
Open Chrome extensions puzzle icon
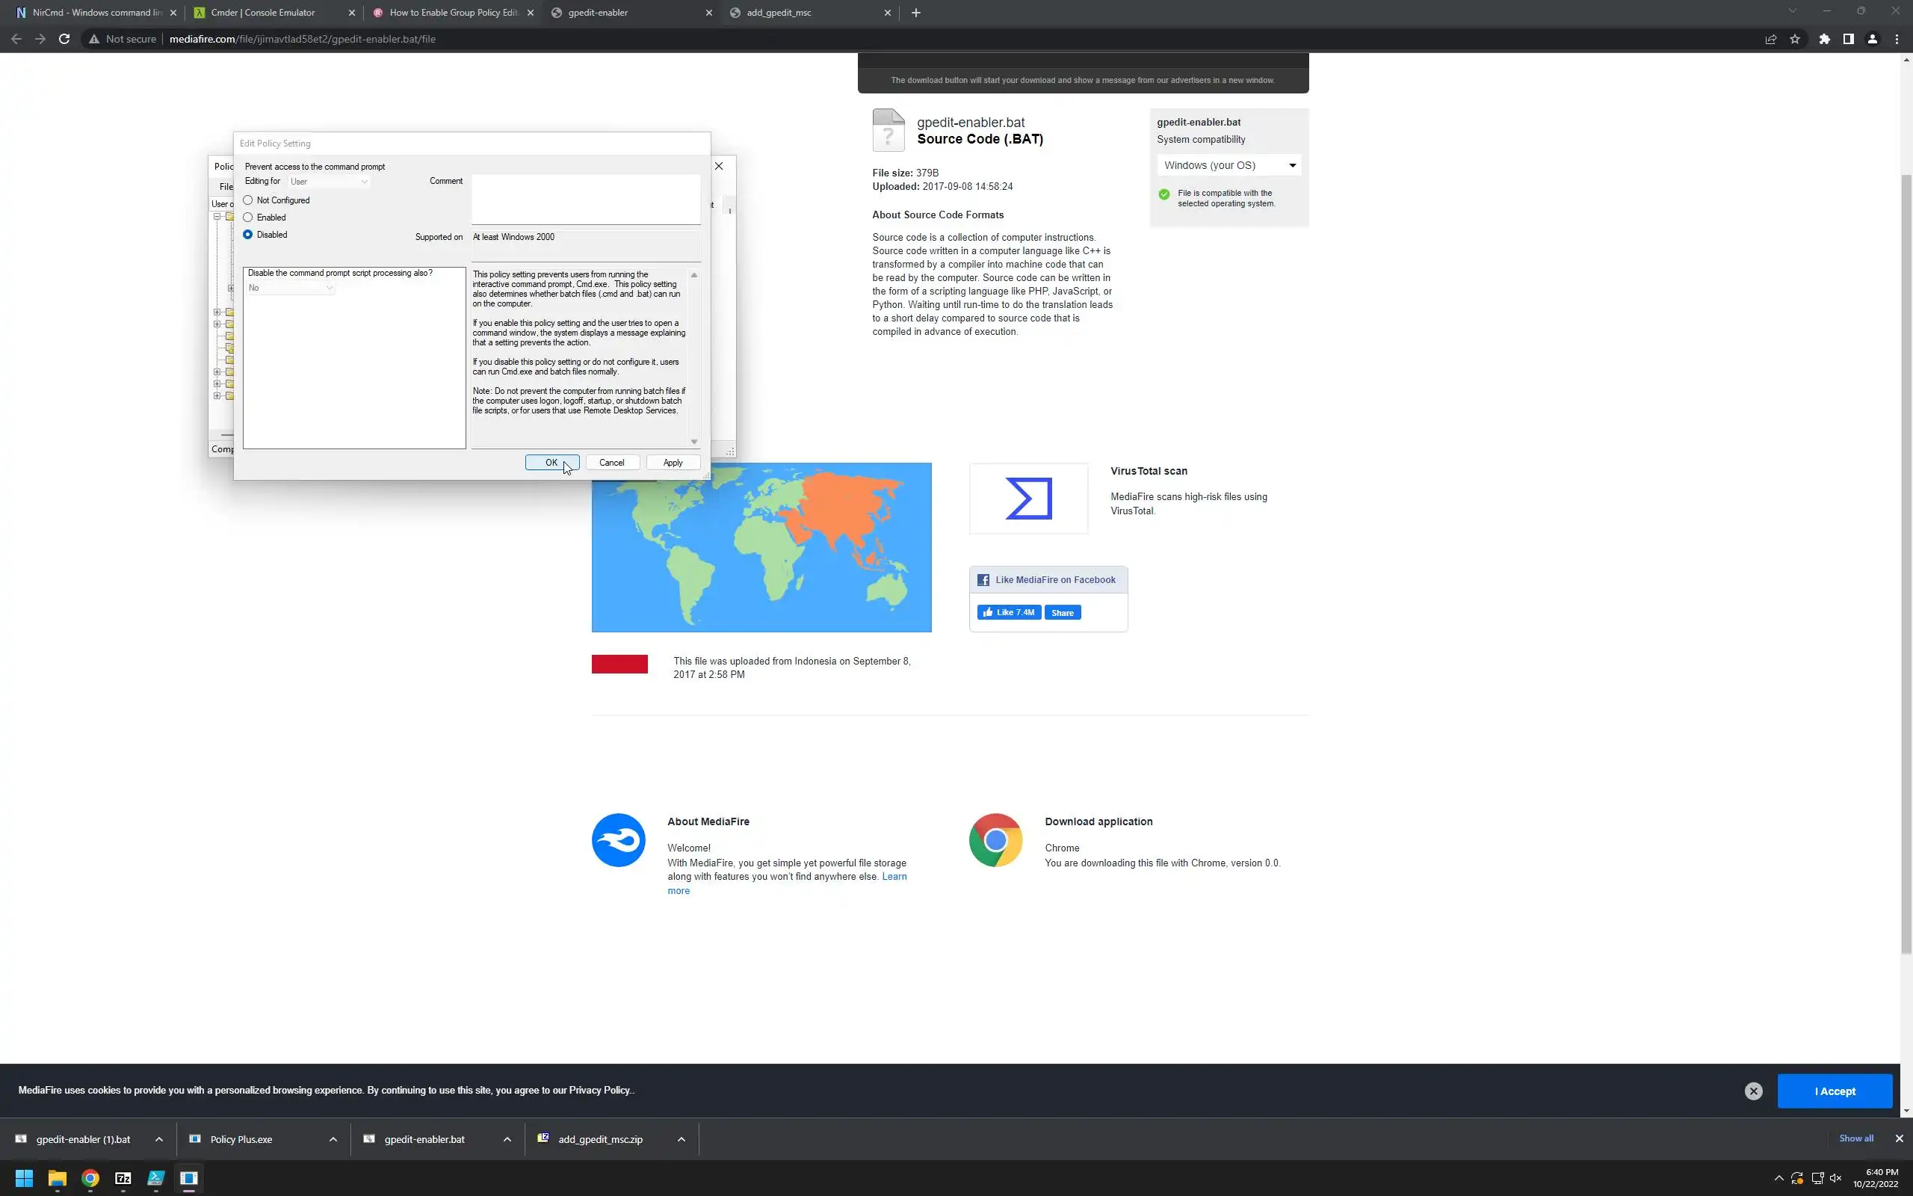(1823, 39)
